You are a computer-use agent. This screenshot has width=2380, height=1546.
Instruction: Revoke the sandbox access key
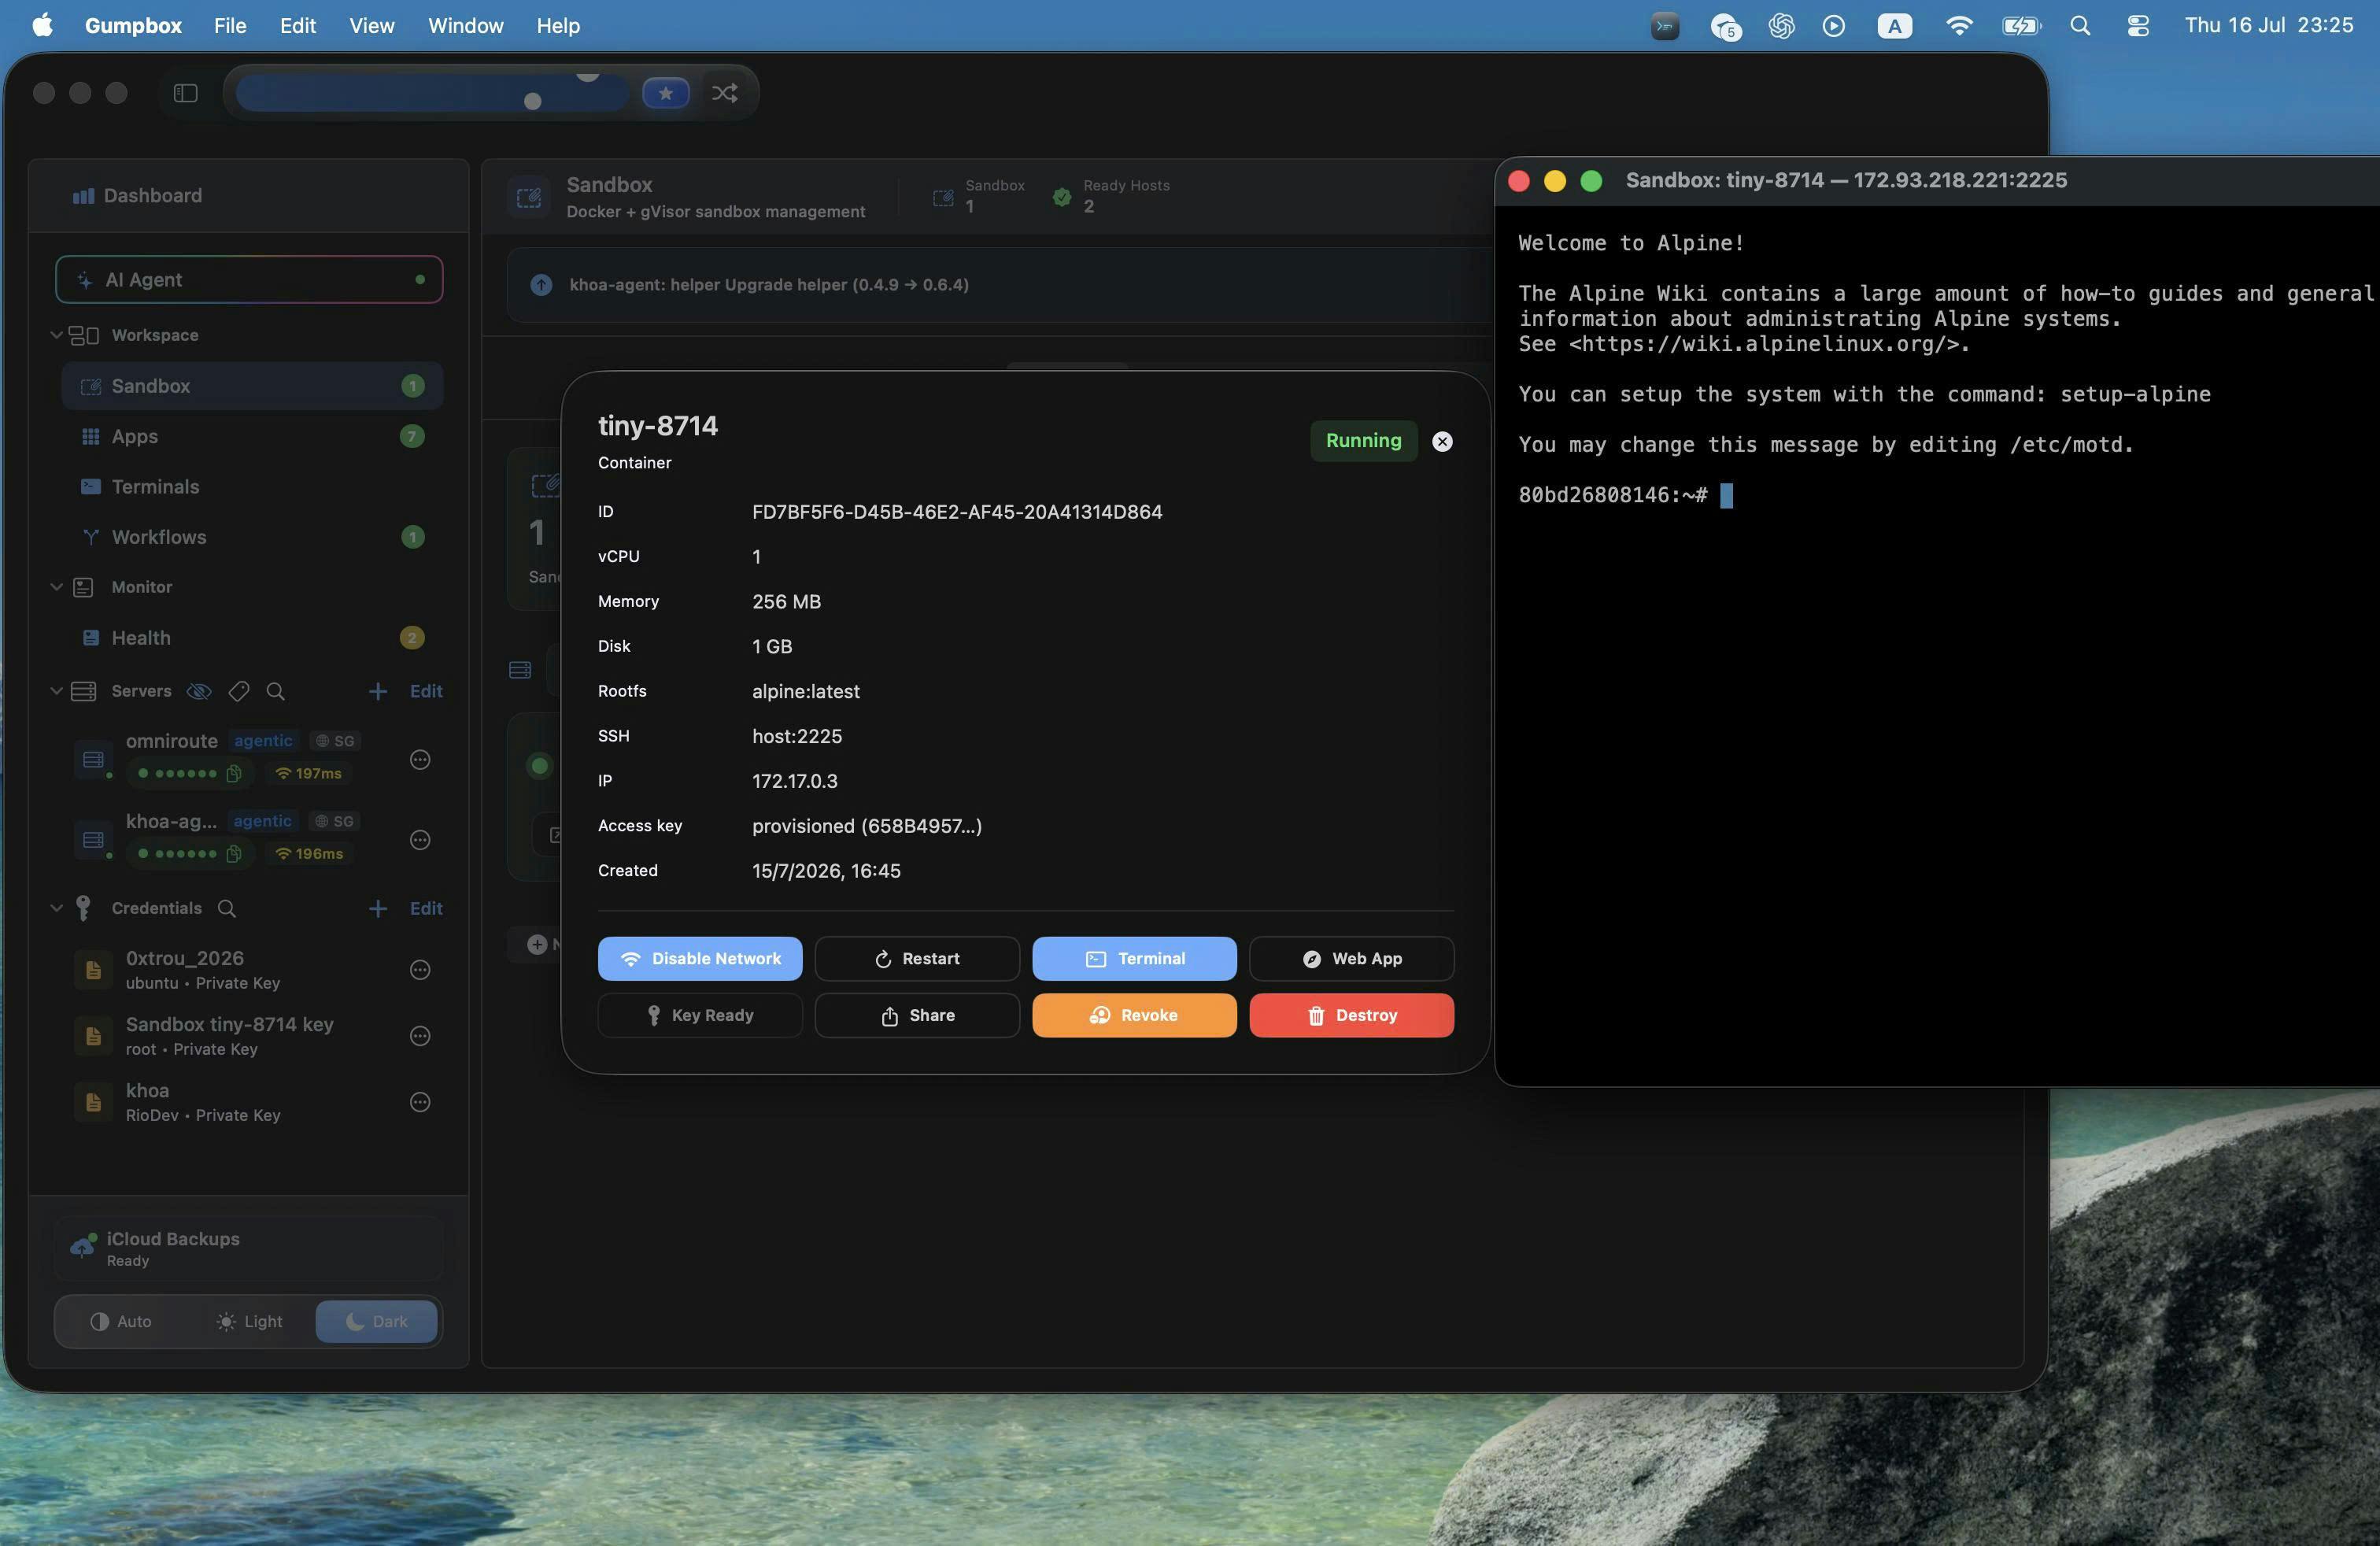(x=1134, y=1016)
